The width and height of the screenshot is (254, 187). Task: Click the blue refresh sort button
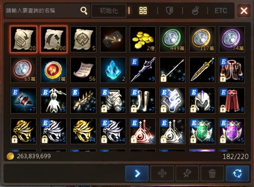(x=237, y=173)
